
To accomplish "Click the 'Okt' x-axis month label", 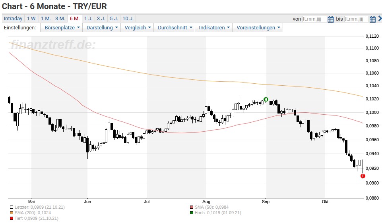I will (x=325, y=202).
